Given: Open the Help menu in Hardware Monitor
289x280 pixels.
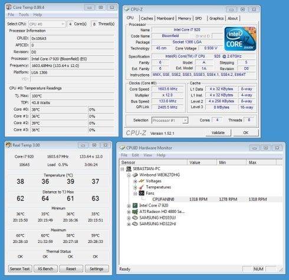Looking at the screenshot, I should coord(161,155).
